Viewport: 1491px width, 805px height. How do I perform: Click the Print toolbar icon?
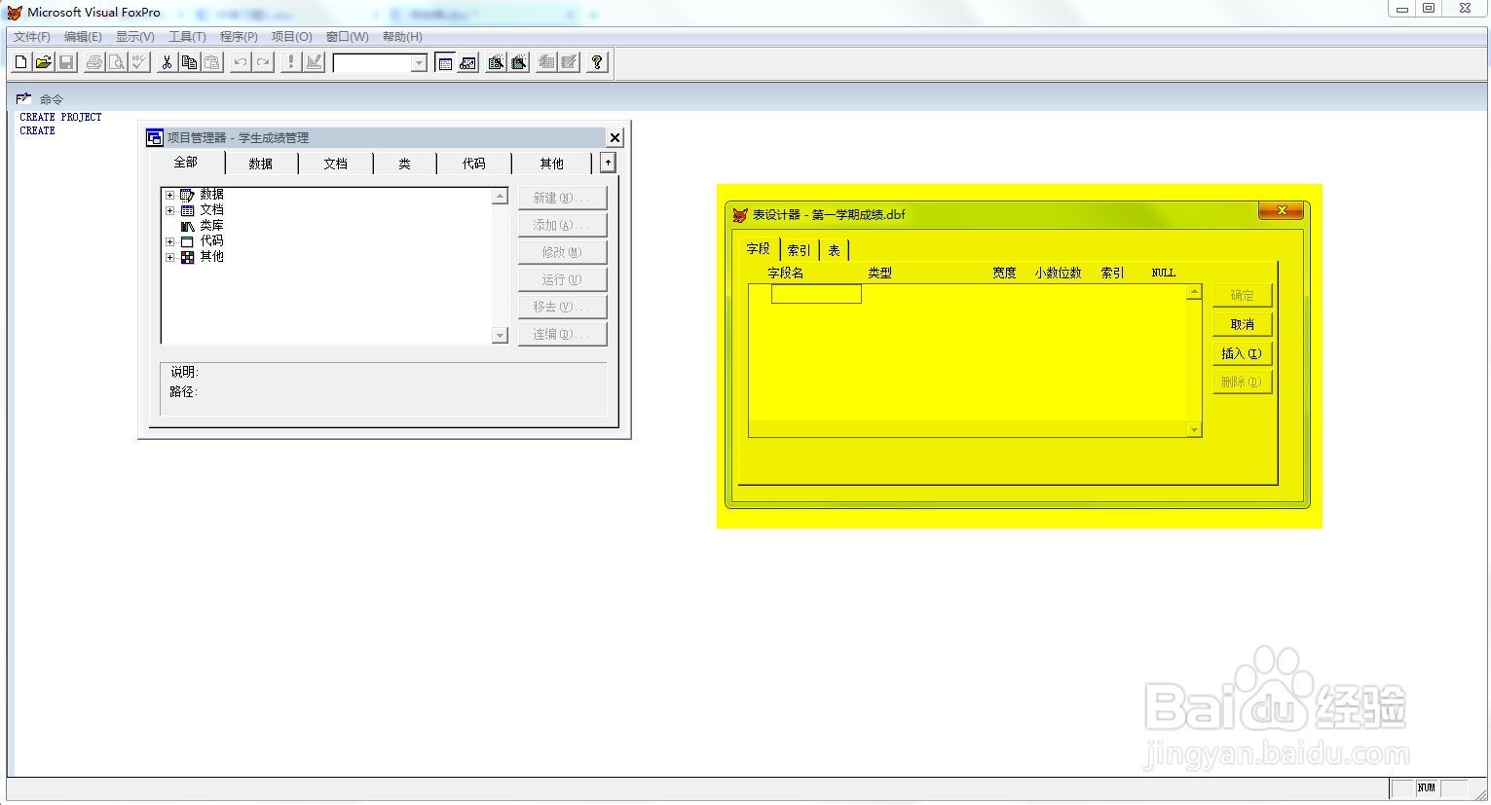click(x=94, y=62)
